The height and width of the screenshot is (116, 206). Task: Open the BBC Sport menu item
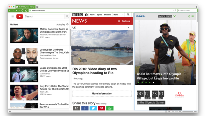(x=99, y=15)
